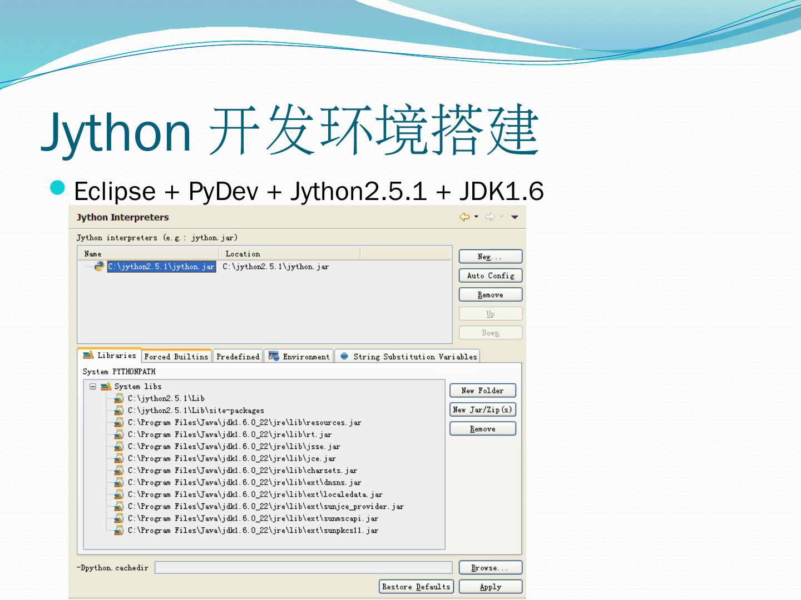Select the jython.jar interpreter entry

(x=161, y=267)
